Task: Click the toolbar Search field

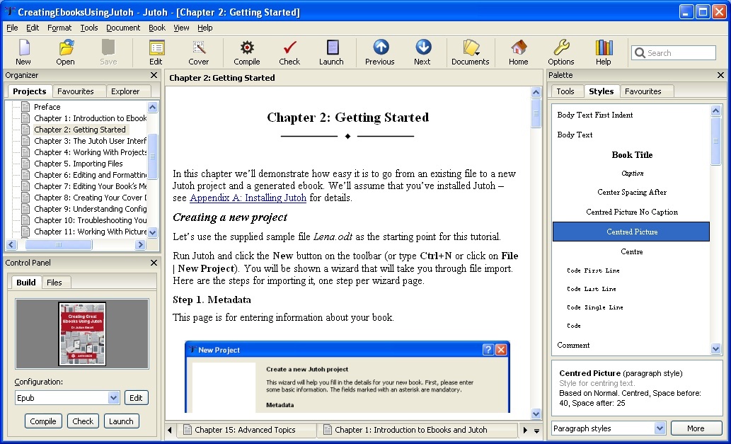Action: tap(674, 52)
